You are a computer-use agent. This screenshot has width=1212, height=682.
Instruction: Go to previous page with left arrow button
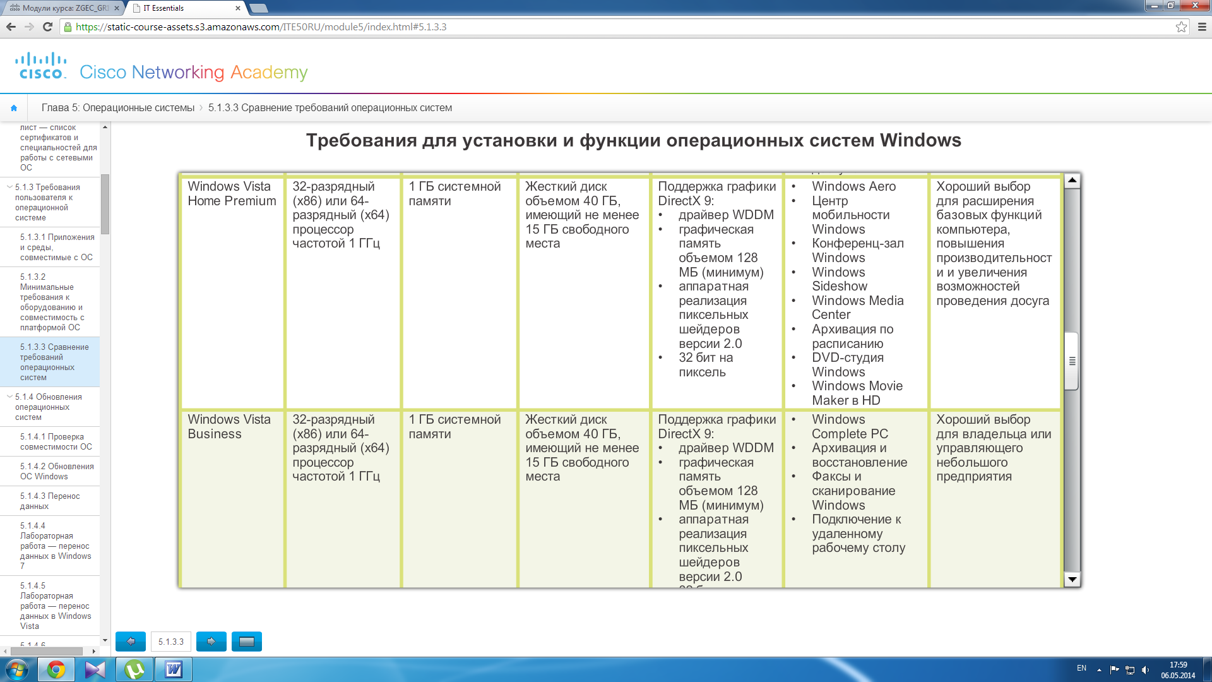pos(131,642)
